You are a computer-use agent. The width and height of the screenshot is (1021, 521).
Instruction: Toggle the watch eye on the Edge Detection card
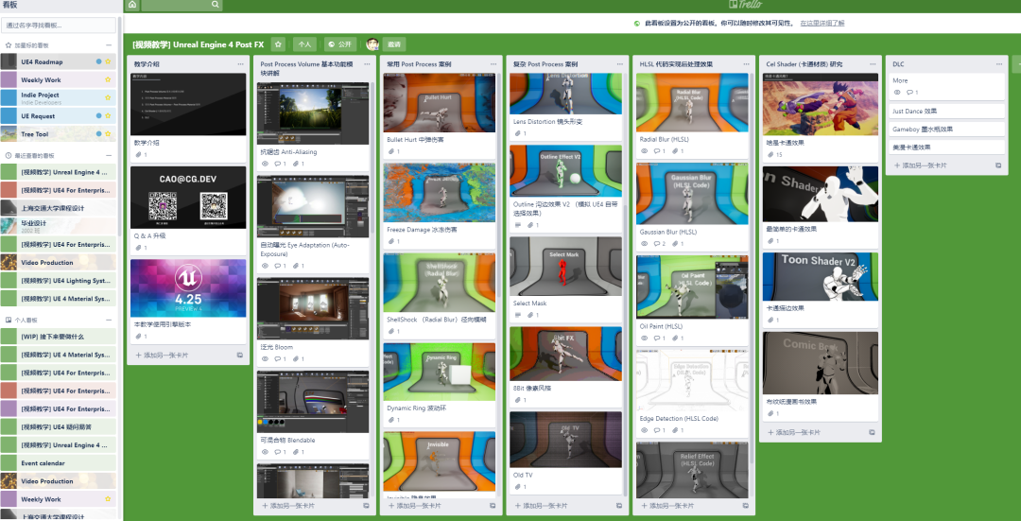click(x=644, y=430)
